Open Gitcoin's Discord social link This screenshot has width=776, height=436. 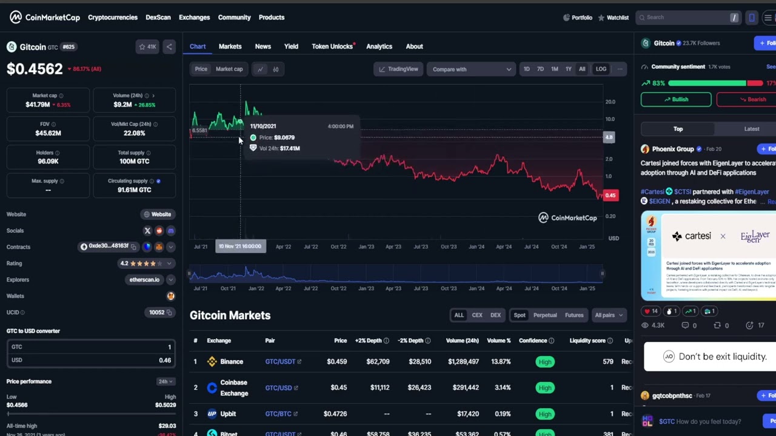click(170, 231)
